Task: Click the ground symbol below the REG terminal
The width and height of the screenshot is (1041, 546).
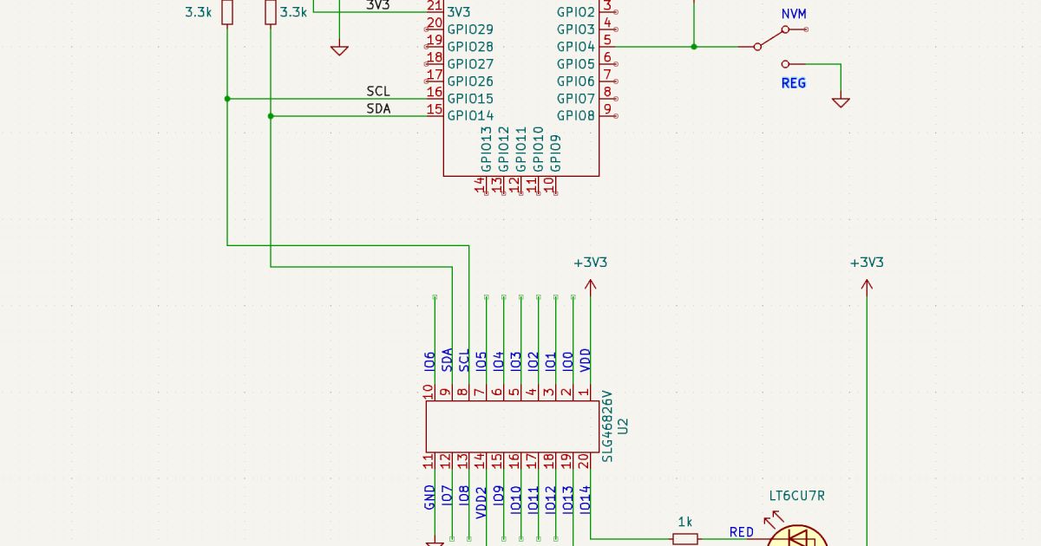Action: [x=841, y=102]
